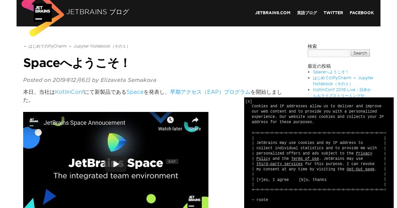
Task: Click the 最近の投稿 sidebar heading
Action: pyautogui.click(x=319, y=66)
